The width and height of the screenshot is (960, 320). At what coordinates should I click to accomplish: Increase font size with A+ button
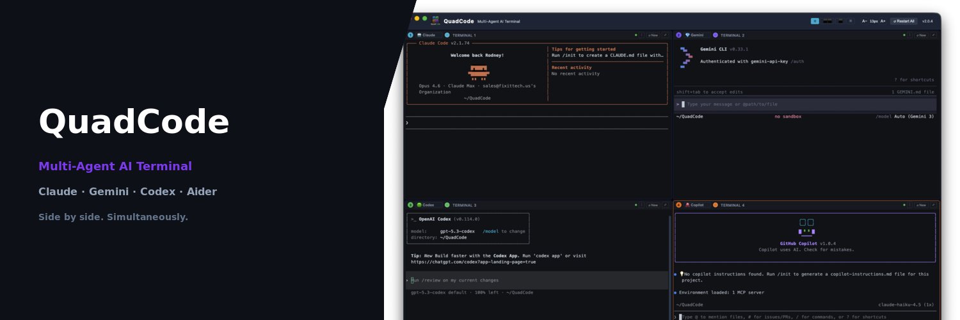[x=883, y=21]
